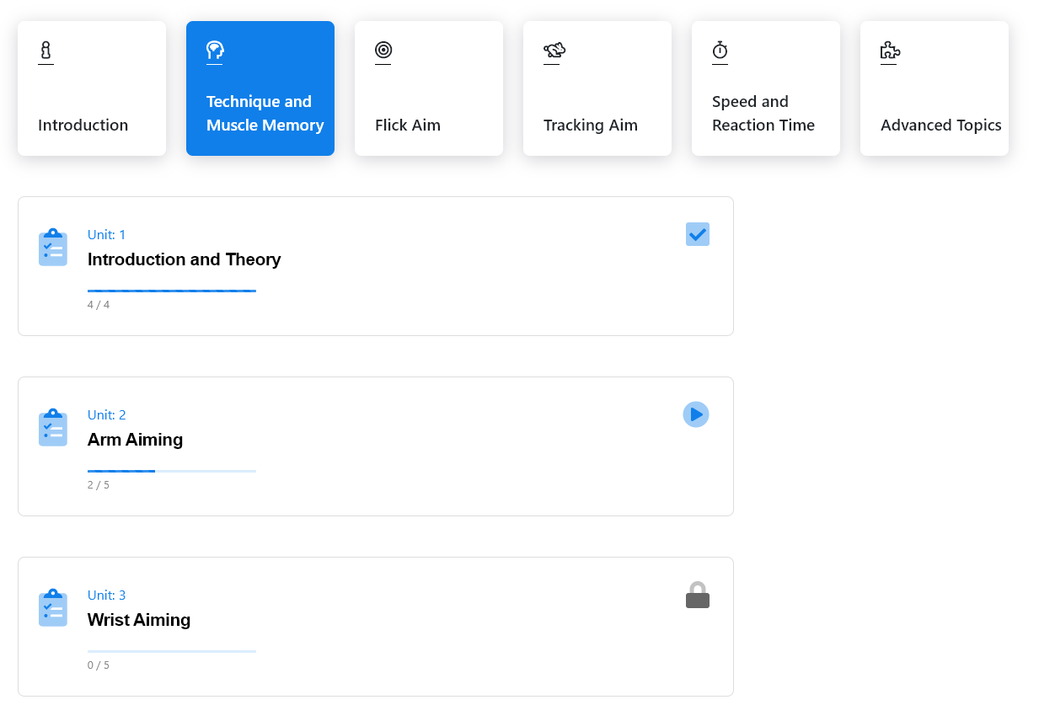This screenshot has height=721, width=1039.
Task: Click the target icon on Flick Aim card
Action: point(383,51)
